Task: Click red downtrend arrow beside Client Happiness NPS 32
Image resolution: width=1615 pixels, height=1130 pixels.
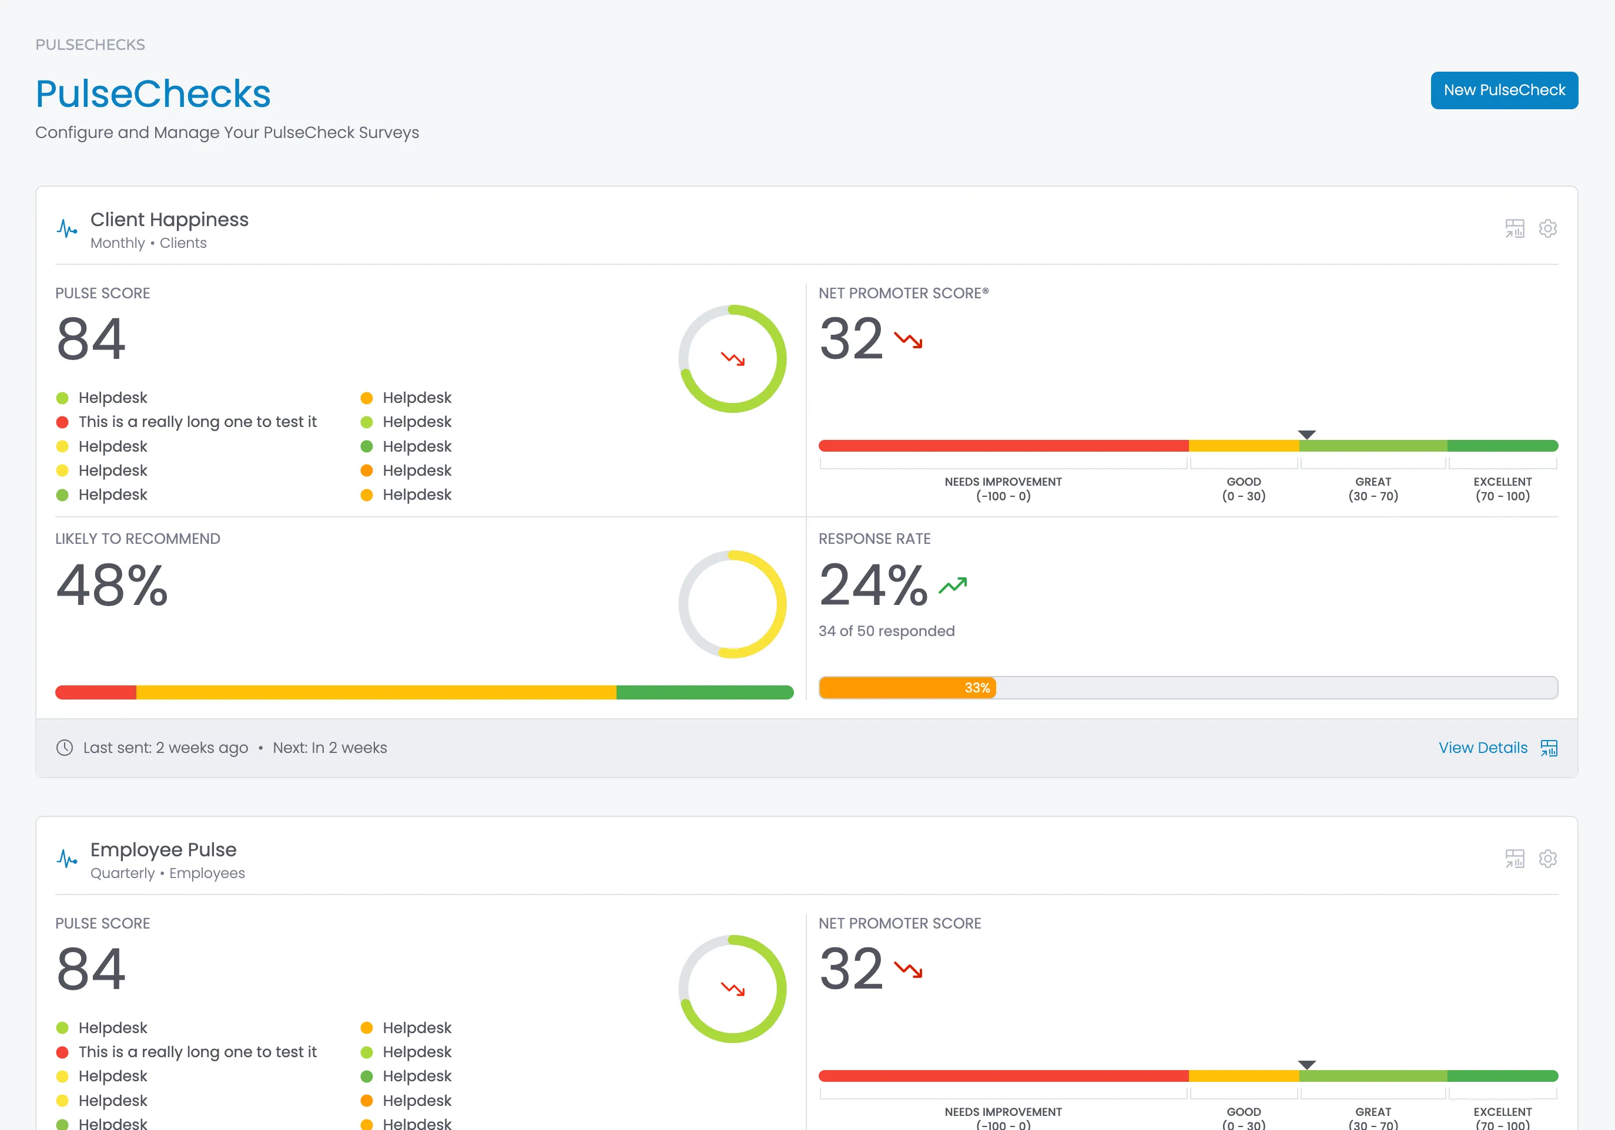Action: 908,340
